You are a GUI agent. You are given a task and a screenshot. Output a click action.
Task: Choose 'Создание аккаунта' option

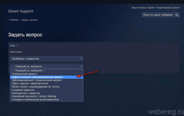click(x=47, y=90)
